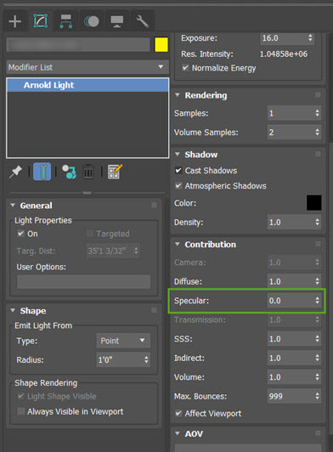Disable the Normalize Energy checkbox
The image size is (333, 452).
(185, 68)
